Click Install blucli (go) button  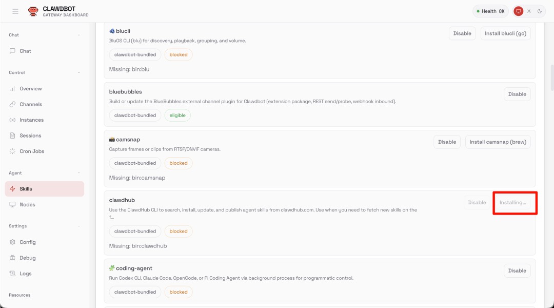click(x=505, y=33)
